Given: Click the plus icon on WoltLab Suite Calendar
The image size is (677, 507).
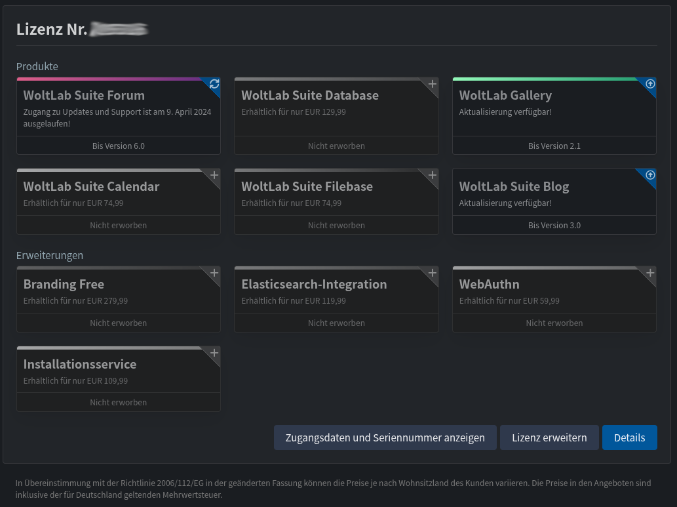Looking at the screenshot, I should click(x=214, y=175).
